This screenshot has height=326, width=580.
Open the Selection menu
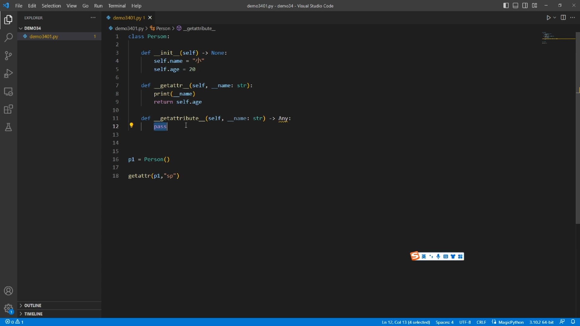(51, 6)
